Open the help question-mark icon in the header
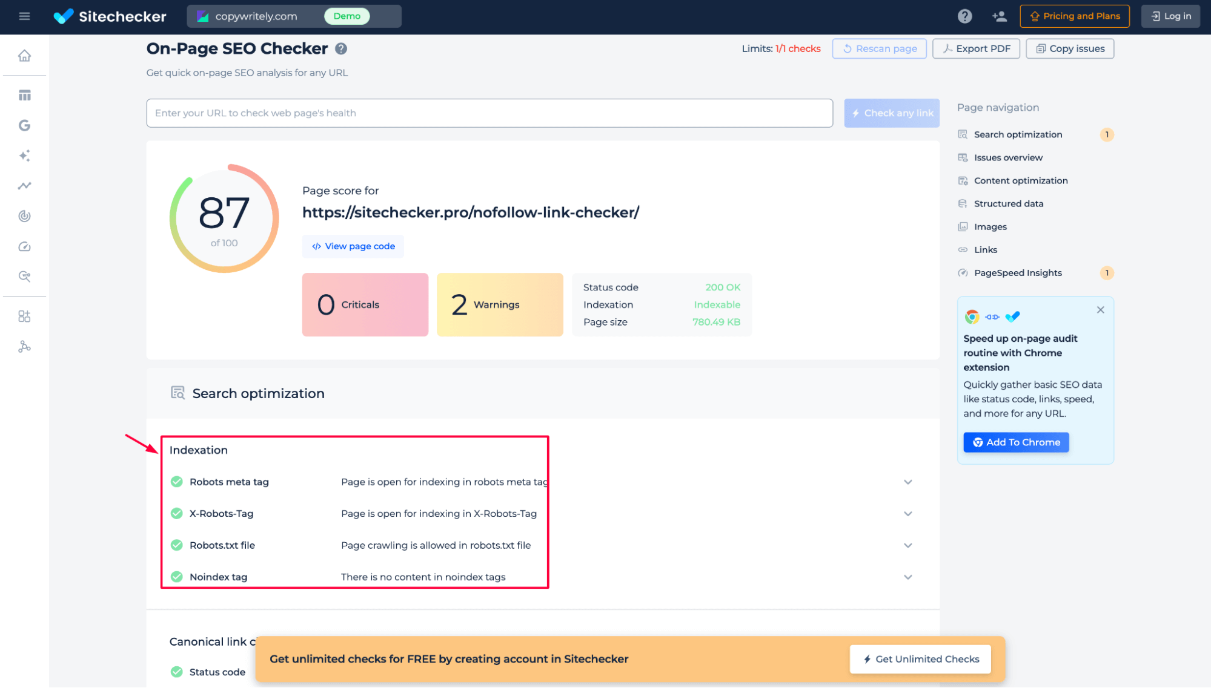 pyautogui.click(x=964, y=16)
